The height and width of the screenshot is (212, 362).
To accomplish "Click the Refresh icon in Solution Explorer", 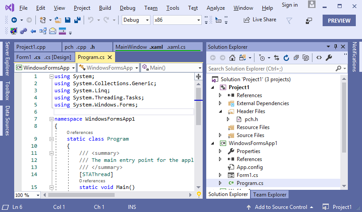I will 286,58.
